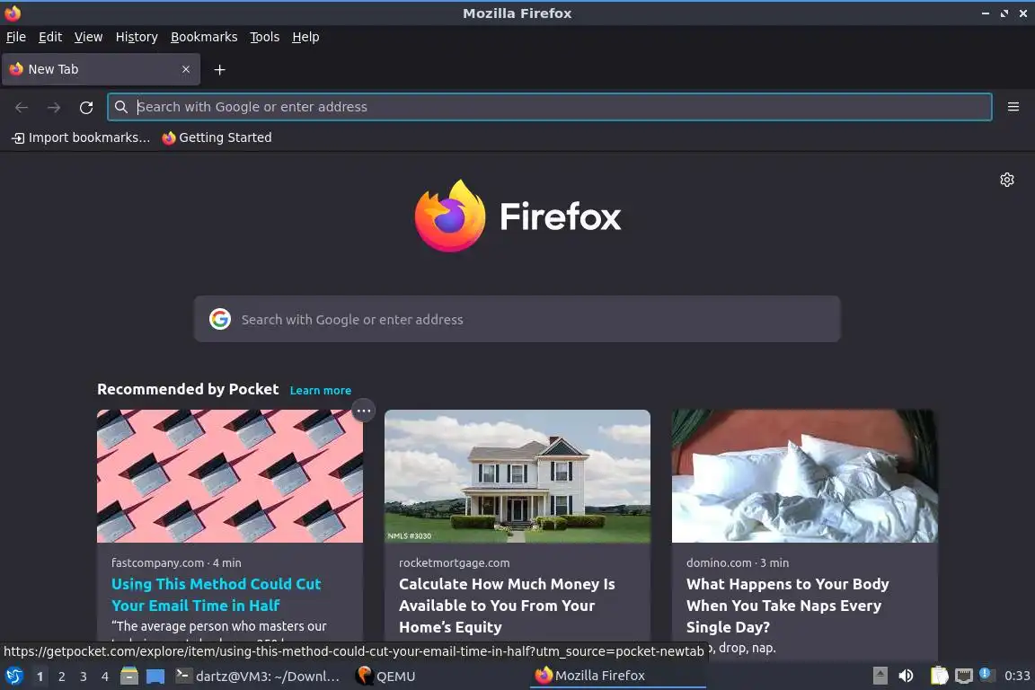Reload the current page

point(86,107)
